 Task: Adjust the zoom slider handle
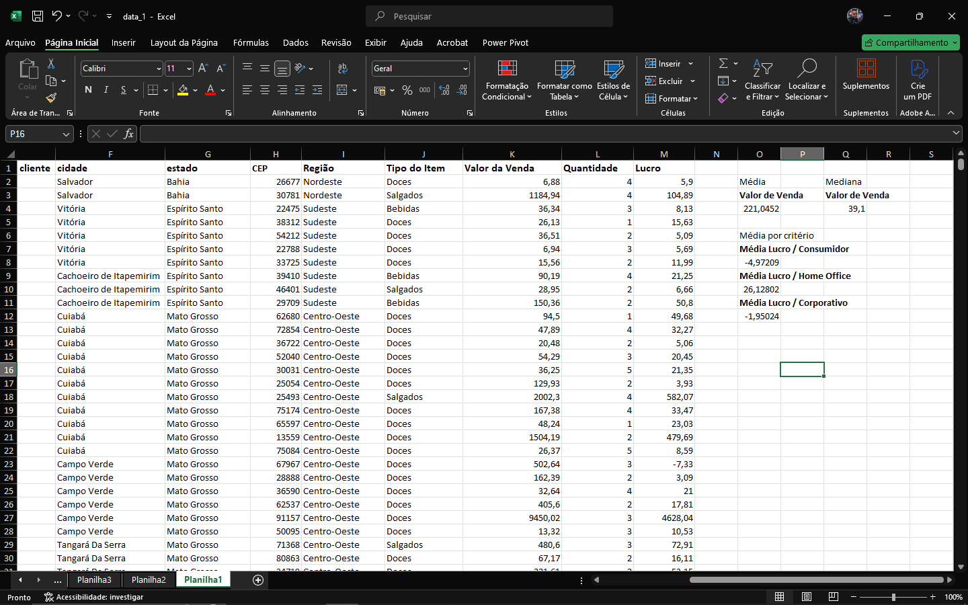893,597
